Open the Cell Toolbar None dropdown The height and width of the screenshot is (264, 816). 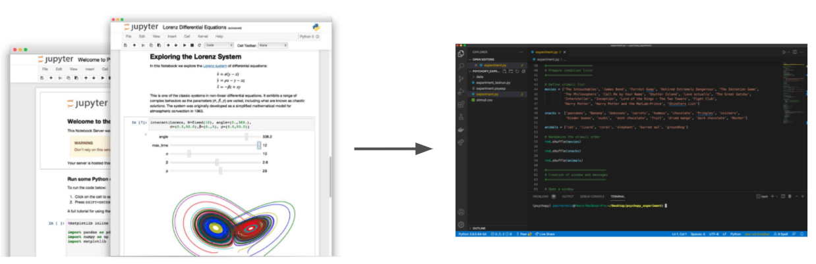(273, 45)
